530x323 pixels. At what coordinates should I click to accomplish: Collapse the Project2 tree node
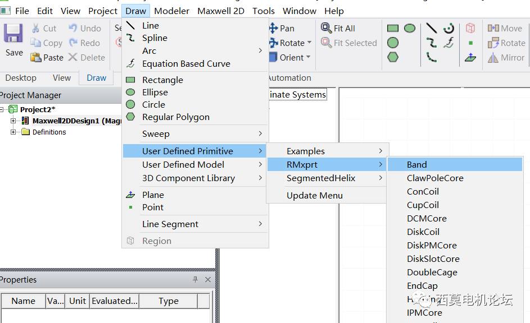[x=3, y=109]
